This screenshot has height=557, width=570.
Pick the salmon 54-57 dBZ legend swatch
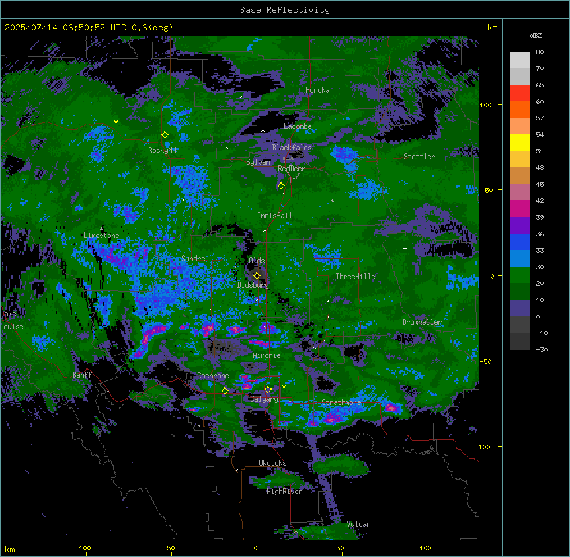click(x=520, y=126)
